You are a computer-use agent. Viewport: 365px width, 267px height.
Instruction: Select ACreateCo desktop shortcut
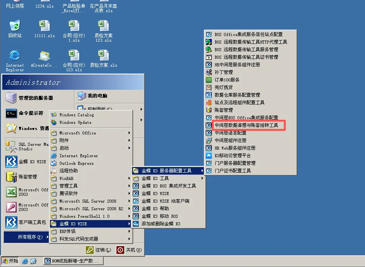[x=44, y=59]
